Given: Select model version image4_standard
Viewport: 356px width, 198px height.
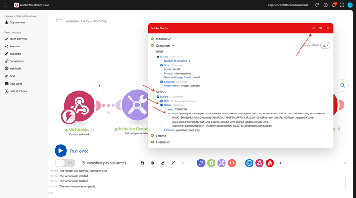Looking at the screenshot, I should coord(191,86).
